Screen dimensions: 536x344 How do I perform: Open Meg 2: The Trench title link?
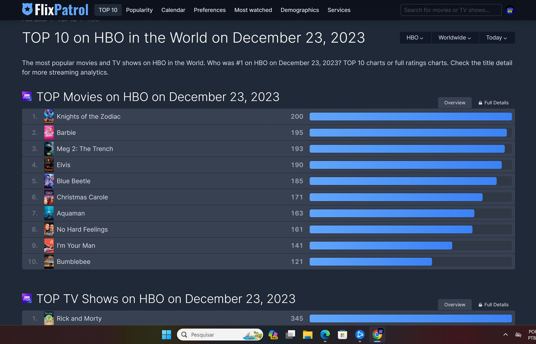(x=85, y=149)
